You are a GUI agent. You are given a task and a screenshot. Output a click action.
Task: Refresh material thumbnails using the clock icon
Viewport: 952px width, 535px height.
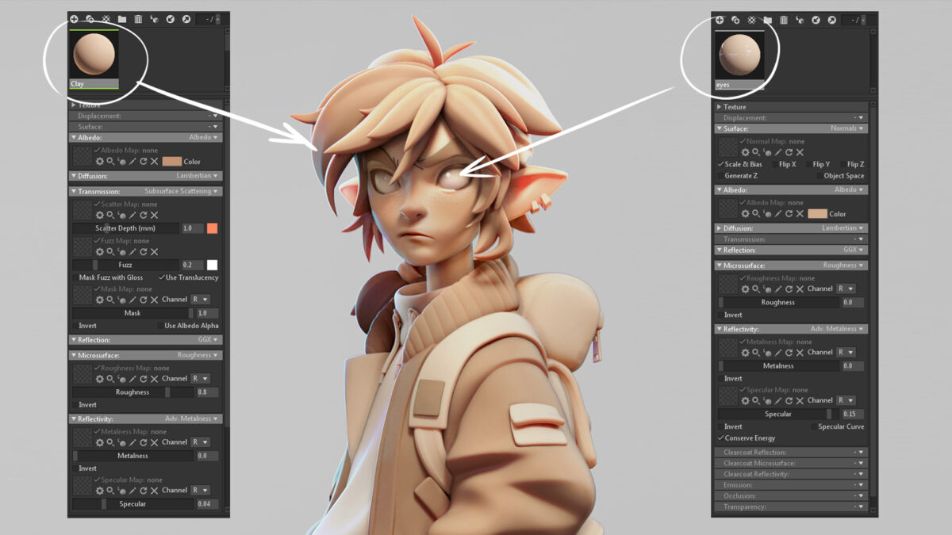(171, 20)
